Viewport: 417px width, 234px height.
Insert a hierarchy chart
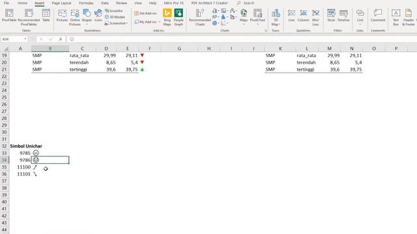click(x=224, y=11)
